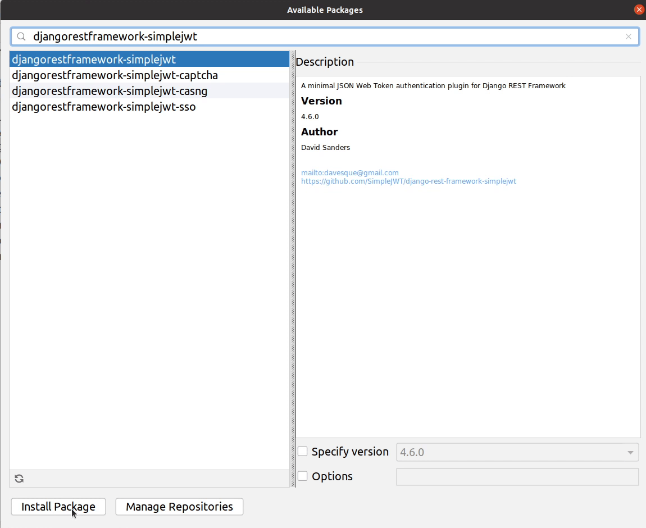The height and width of the screenshot is (528, 646).
Task: Select the djangorestframework-simplejwt-sso package
Action: [104, 107]
